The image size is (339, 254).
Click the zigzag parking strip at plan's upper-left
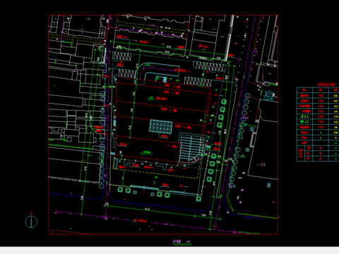[122, 56]
